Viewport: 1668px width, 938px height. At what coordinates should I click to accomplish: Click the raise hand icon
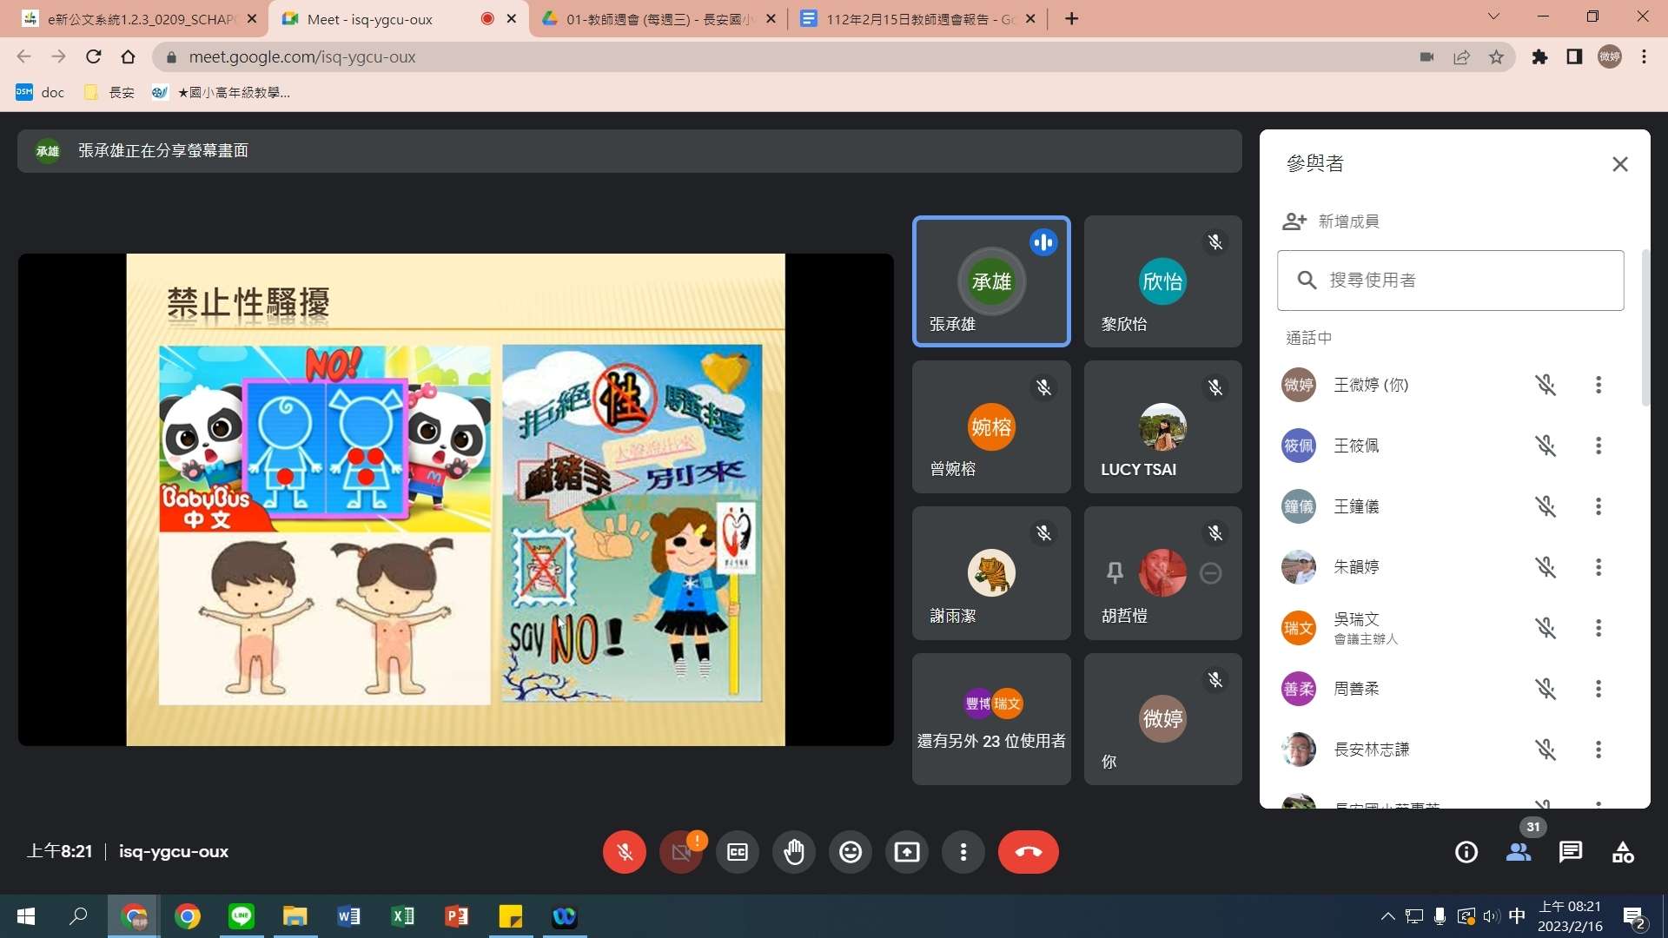(793, 852)
